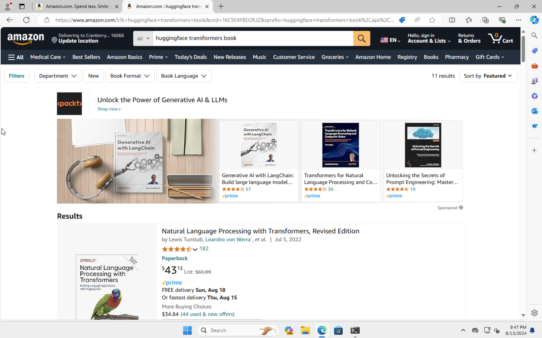Open Today's Deals nav item
The image size is (542, 338).
(x=190, y=57)
